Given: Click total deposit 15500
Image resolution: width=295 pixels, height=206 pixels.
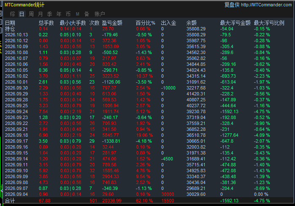Looking at the screenshot, I should (168, 201).
